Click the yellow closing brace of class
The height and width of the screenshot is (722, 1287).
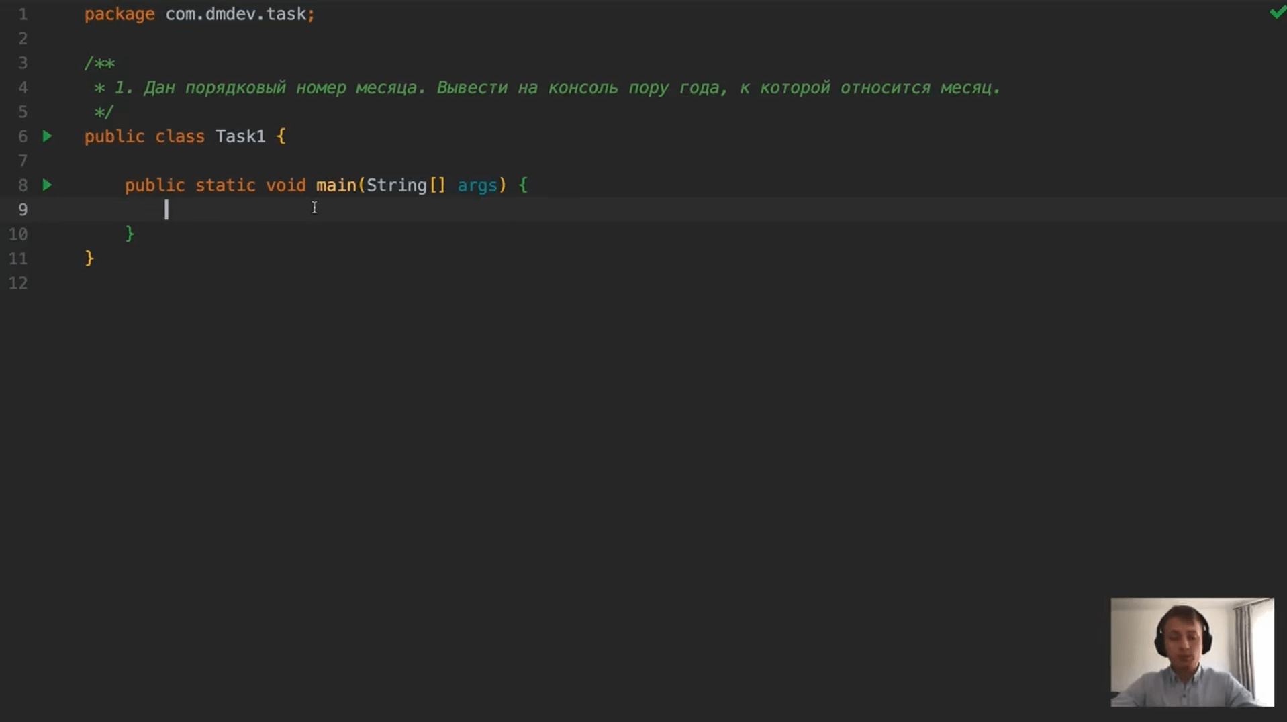89,258
